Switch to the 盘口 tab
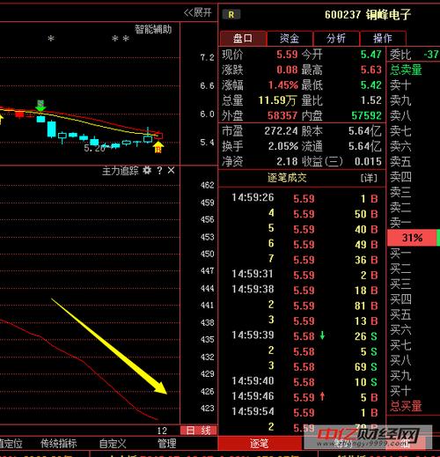 click(x=243, y=38)
